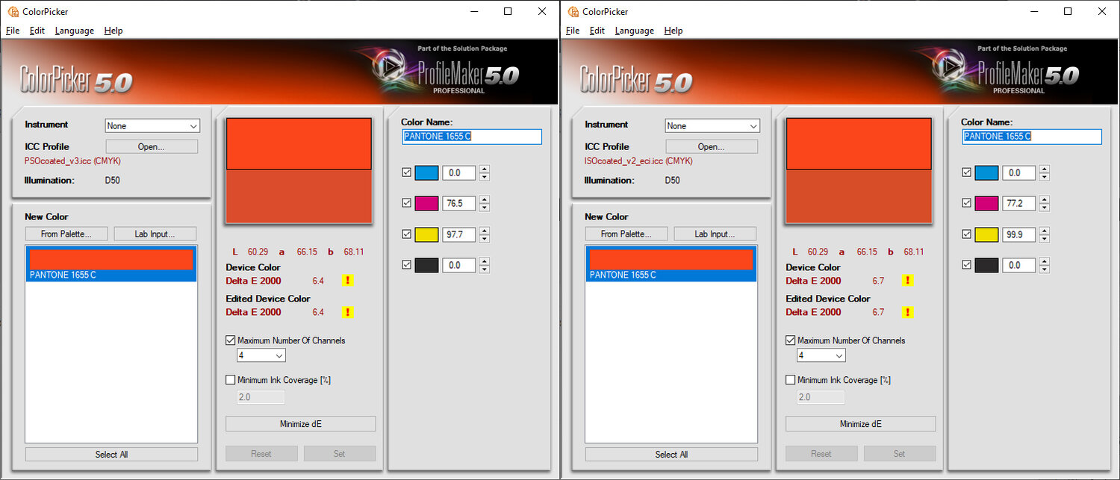This screenshot has width=1120, height=480.
Task: Click magenta value field 76.5 in left window
Action: click(x=459, y=203)
